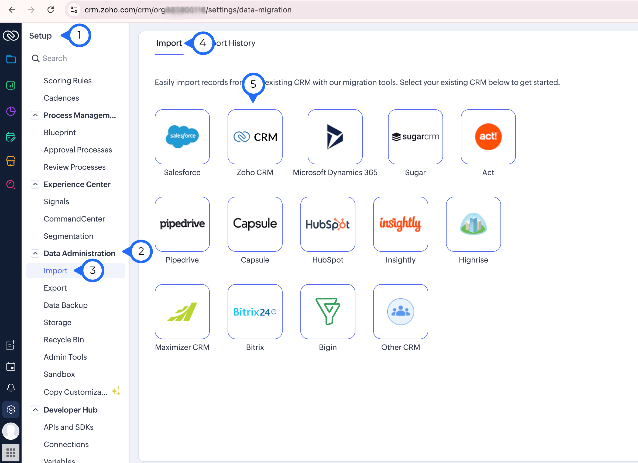The image size is (638, 463).
Task: Choose the Microsoft Dynamics 365 tile
Action: 335,137
